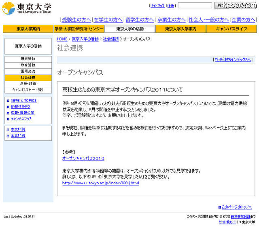Click 東京大学の活動 in the breadcrumb
The height and width of the screenshot is (228, 259).
coord(85,39)
